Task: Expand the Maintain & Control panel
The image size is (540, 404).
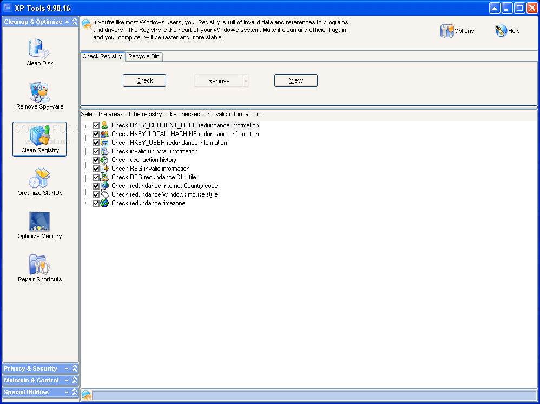Action: (40, 380)
